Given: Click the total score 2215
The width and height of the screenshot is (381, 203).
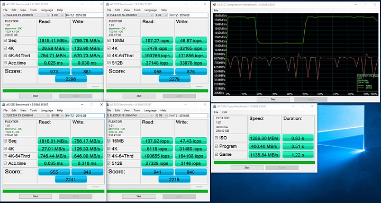Looking at the screenshot, I should click(x=174, y=179).
